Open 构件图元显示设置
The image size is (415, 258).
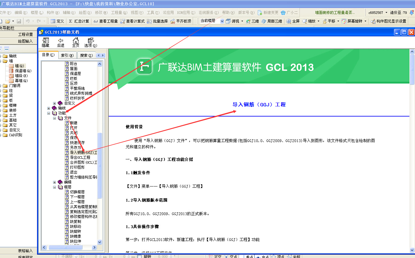388,21
